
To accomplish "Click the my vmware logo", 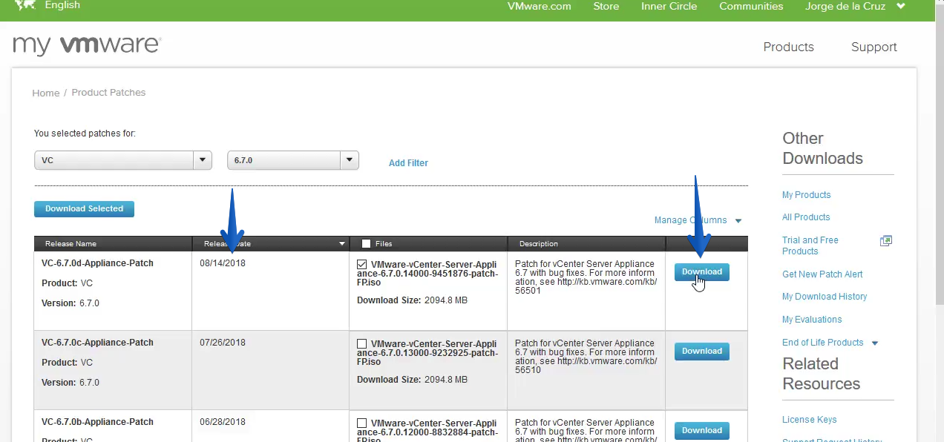I will (87, 45).
